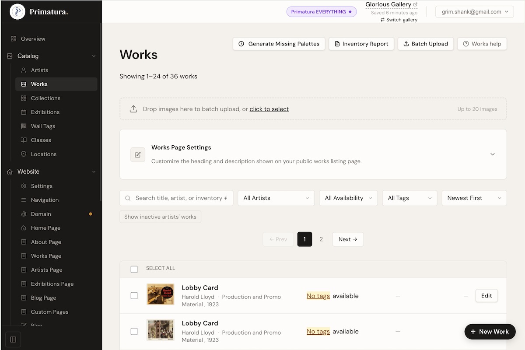Click the Custom Pages document icon

point(24,312)
